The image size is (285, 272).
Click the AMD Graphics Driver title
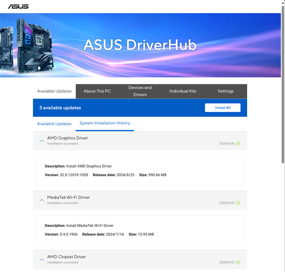click(67, 138)
